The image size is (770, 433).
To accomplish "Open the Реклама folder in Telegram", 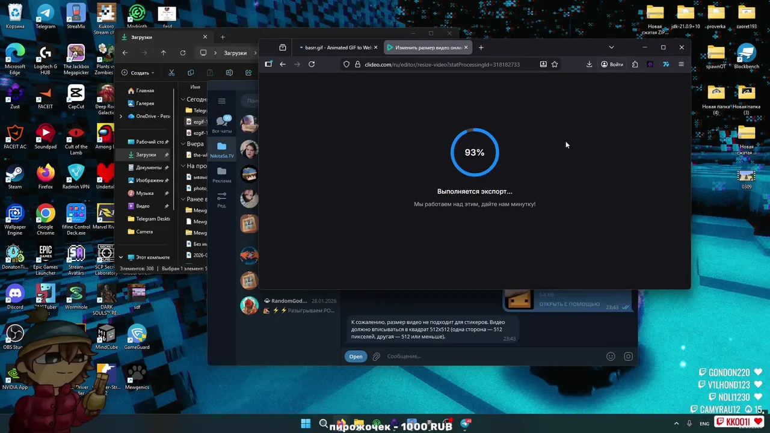I will click(x=221, y=174).
